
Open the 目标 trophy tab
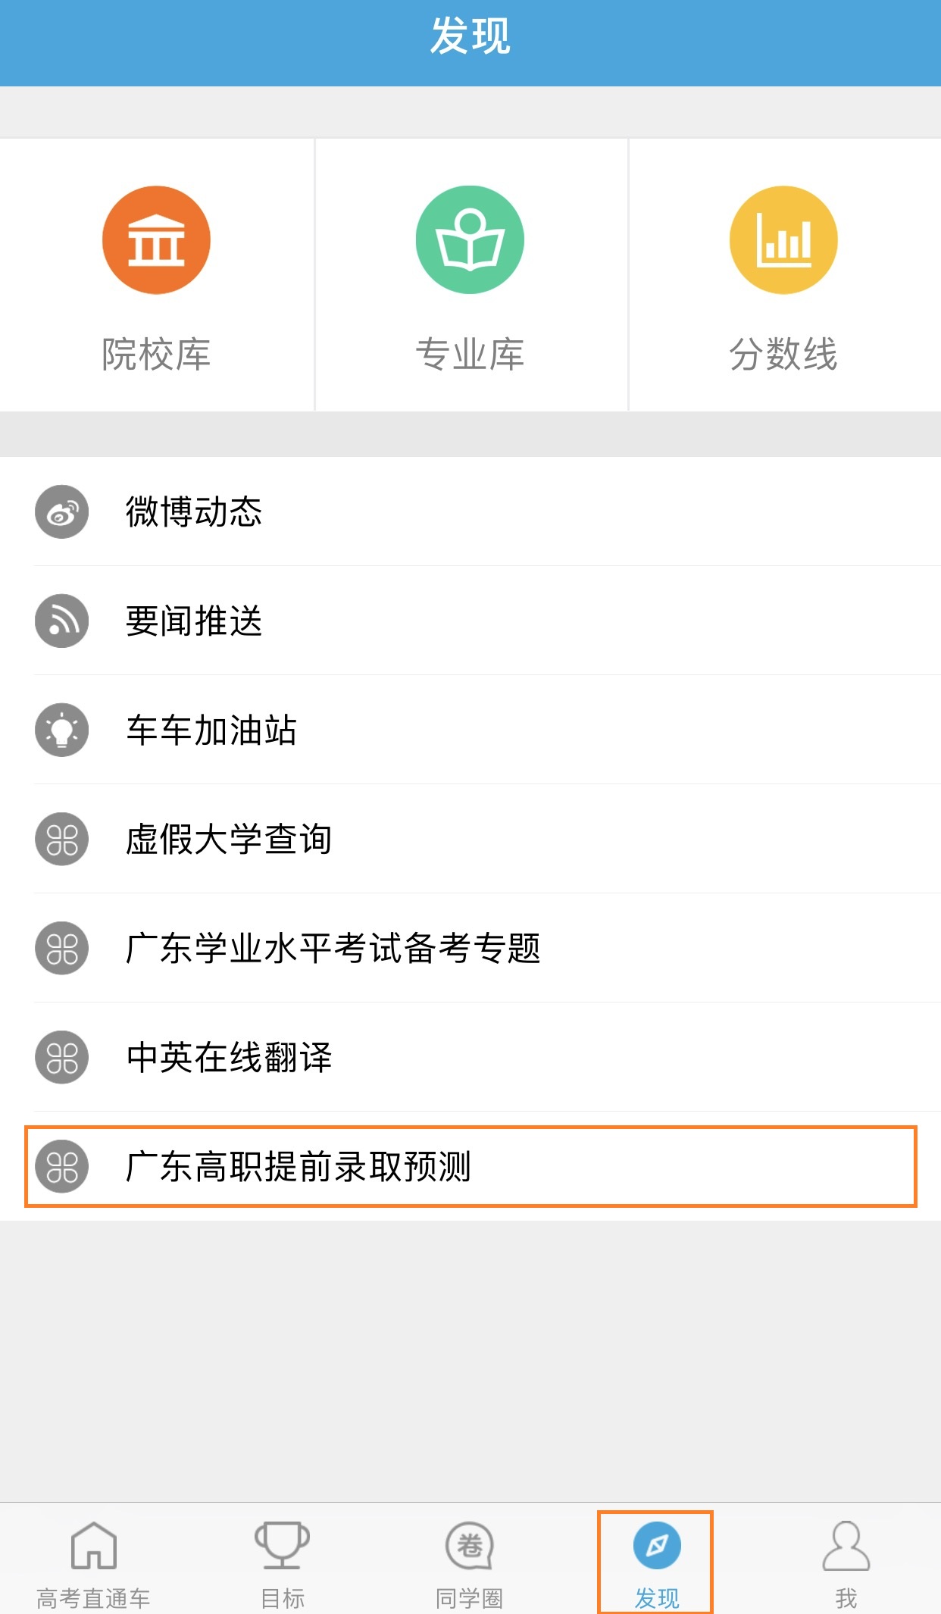[282, 1562]
